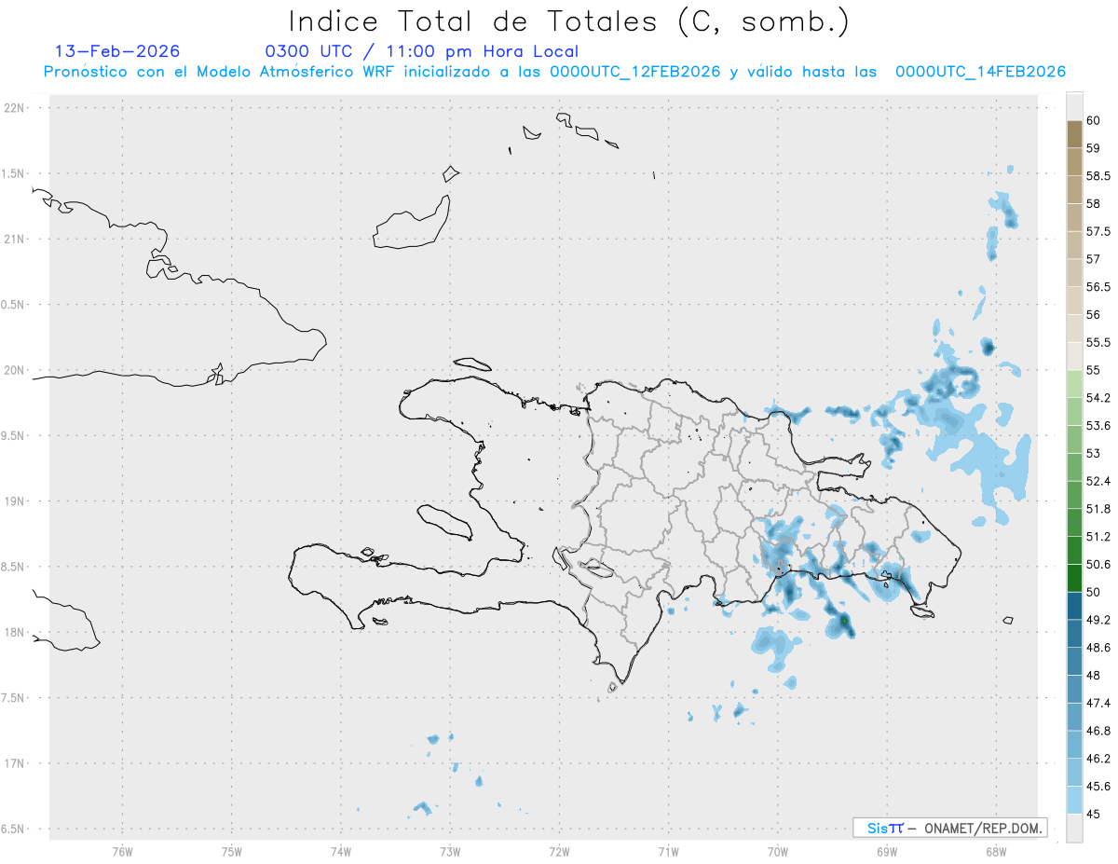The image size is (1118, 864).
Task: Click the latitude axis label '21N'
Action: coord(15,239)
